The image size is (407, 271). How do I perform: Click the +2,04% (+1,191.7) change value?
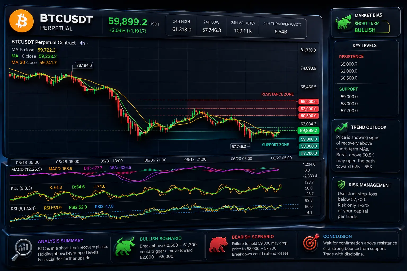coord(127,31)
